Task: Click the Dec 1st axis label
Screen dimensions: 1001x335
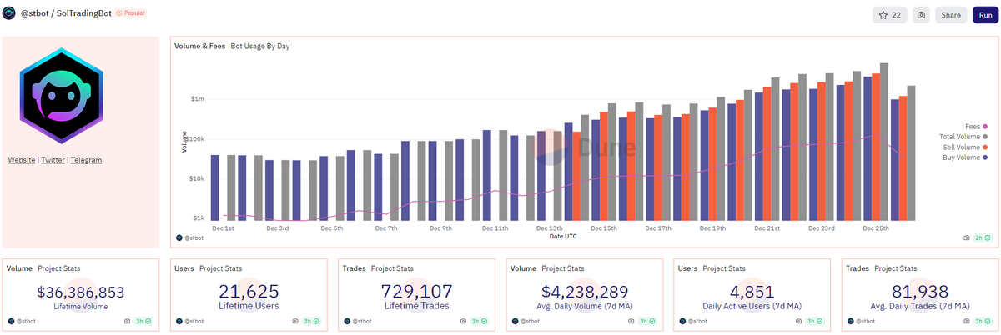Action: [223, 227]
